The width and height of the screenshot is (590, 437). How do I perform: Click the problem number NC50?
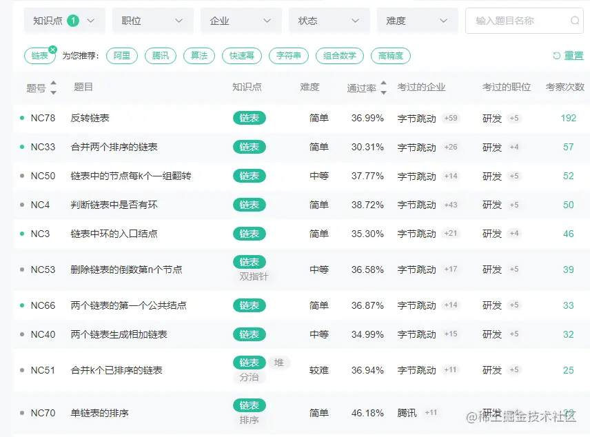click(43, 176)
